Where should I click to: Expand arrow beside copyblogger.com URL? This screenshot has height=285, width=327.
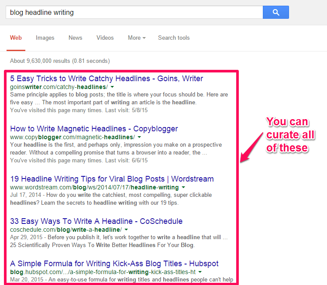click(x=139, y=137)
